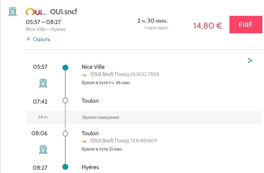Click the train icon under 08:06 departure
This screenshot has width=264, height=173.
click(43, 150)
